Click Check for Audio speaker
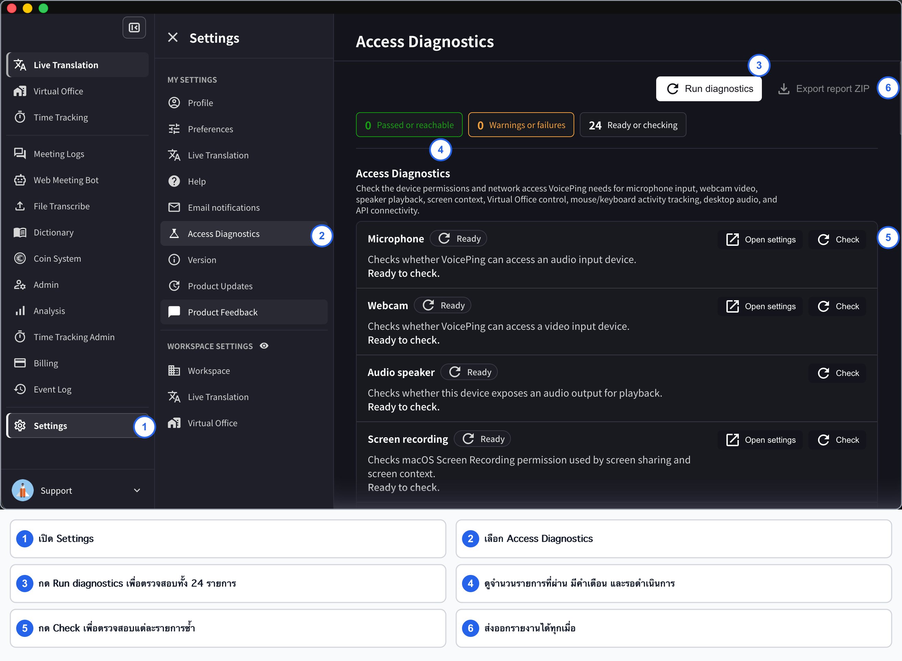This screenshot has height=661, width=902. [838, 373]
